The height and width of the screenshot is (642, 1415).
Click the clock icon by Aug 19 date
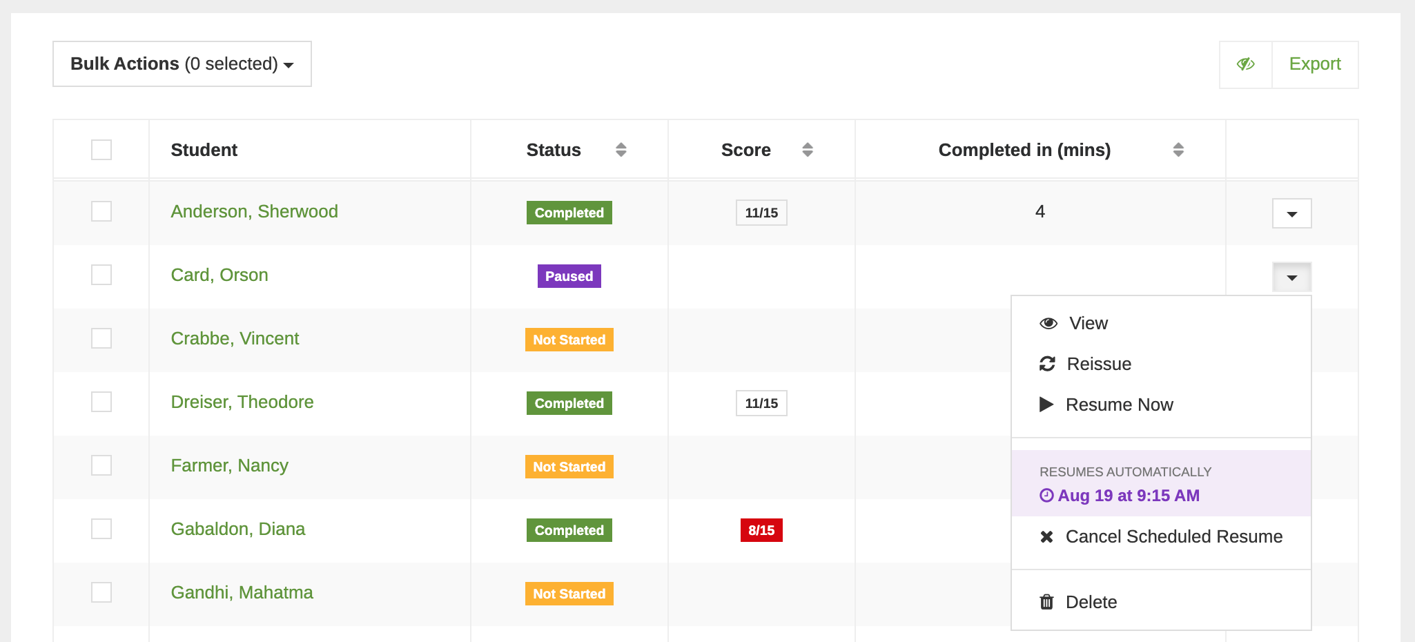coord(1046,496)
